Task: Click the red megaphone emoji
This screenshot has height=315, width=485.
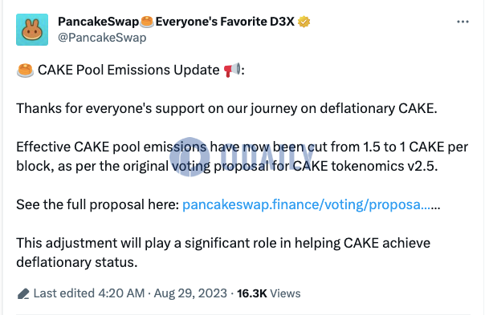Action: 232,70
